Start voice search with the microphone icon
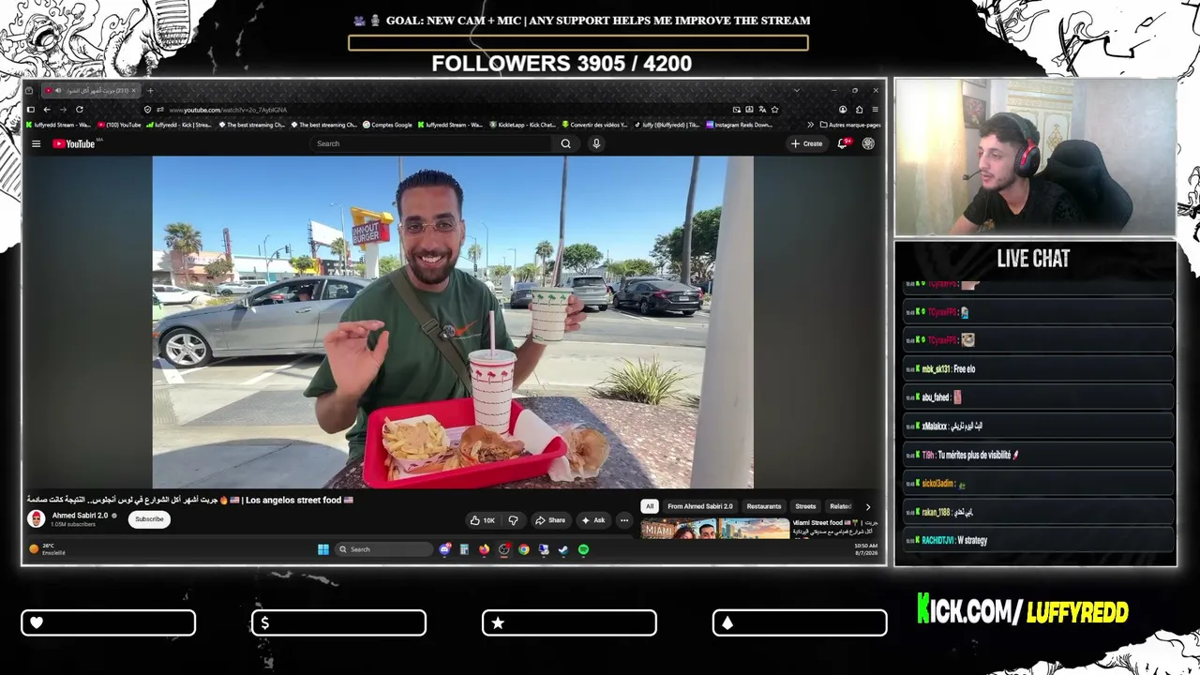Viewport: 1200px width, 675px height. point(595,143)
